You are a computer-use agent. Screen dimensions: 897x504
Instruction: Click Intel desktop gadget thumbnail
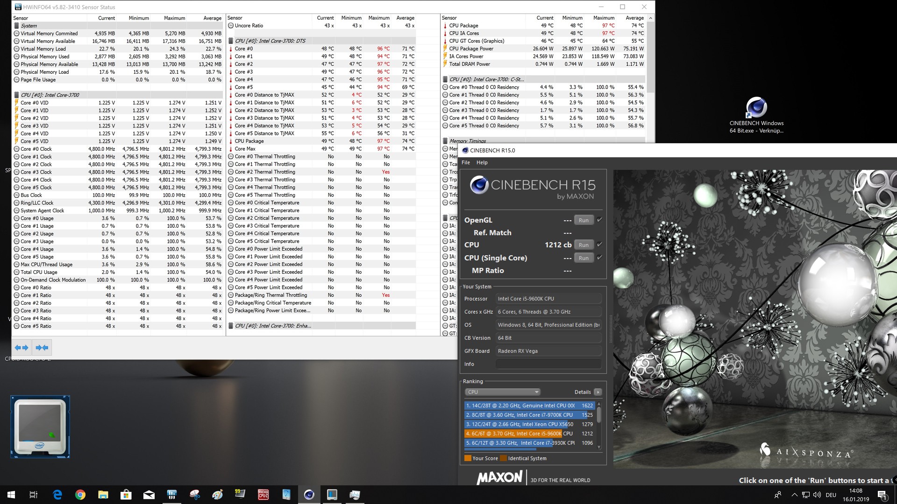click(x=40, y=427)
